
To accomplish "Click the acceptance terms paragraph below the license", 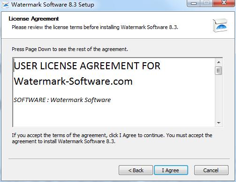I will click(x=112, y=138).
